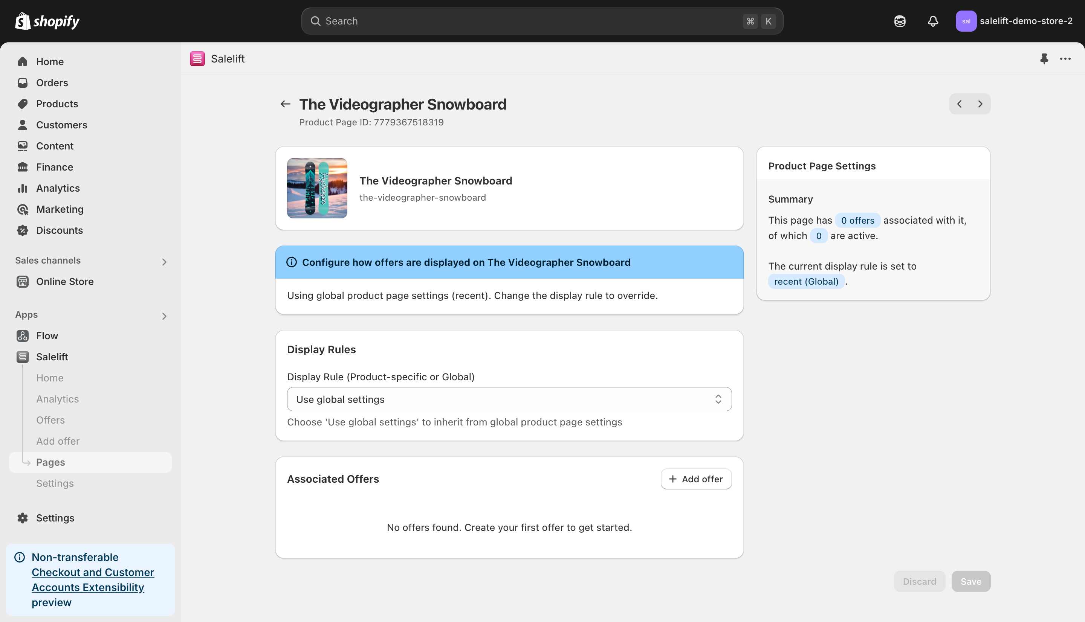Click the Products tag icon
Image resolution: width=1085 pixels, height=622 pixels.
[x=23, y=104]
